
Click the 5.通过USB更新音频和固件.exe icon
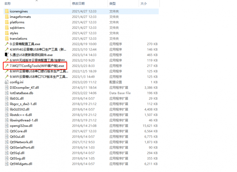click(7, 55)
